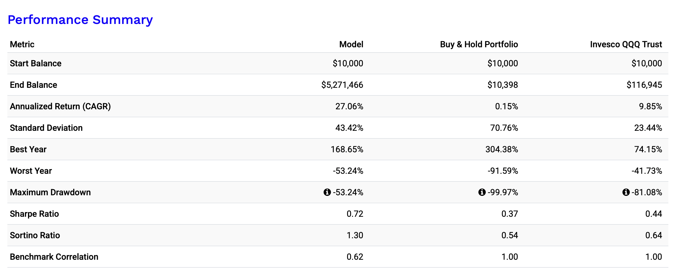Image resolution: width=677 pixels, height=280 pixels.
Task: Click the QQQ end balance $116,945
Action: pyautogui.click(x=644, y=85)
